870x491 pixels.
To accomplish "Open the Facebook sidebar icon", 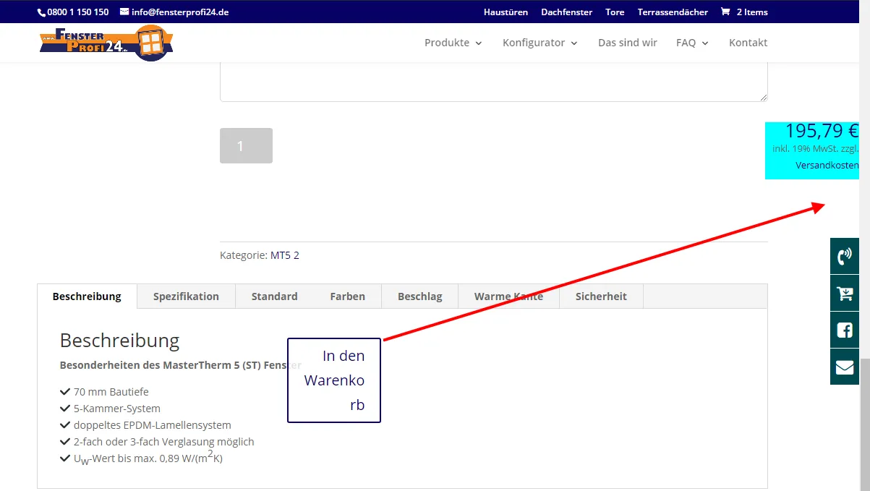I will [845, 330].
